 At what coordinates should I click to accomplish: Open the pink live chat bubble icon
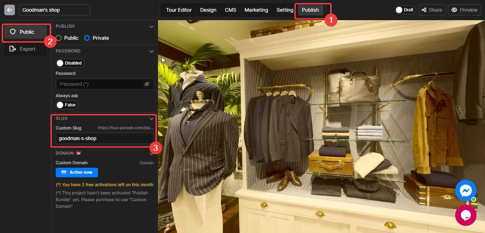tap(465, 215)
